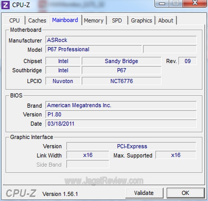Switch to the Memory tab
Viewport: 208px width, 201px height.
pyautogui.click(x=94, y=21)
